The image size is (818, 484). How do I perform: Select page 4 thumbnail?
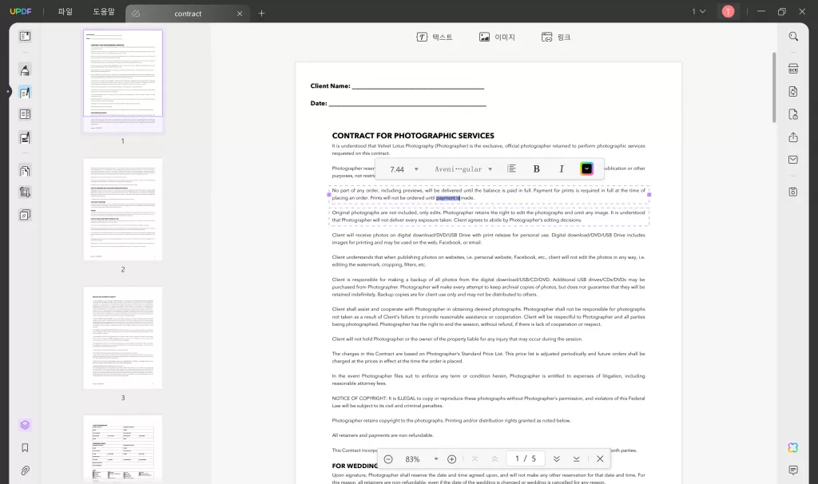(123, 447)
